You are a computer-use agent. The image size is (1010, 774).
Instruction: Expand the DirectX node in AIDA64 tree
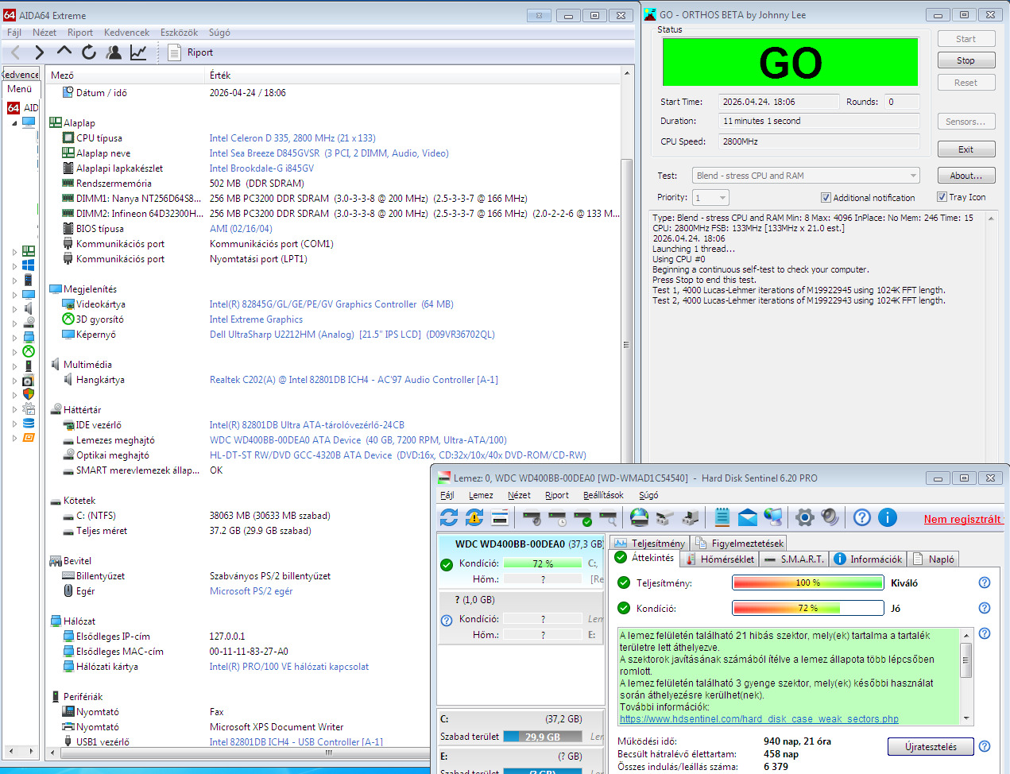14,351
